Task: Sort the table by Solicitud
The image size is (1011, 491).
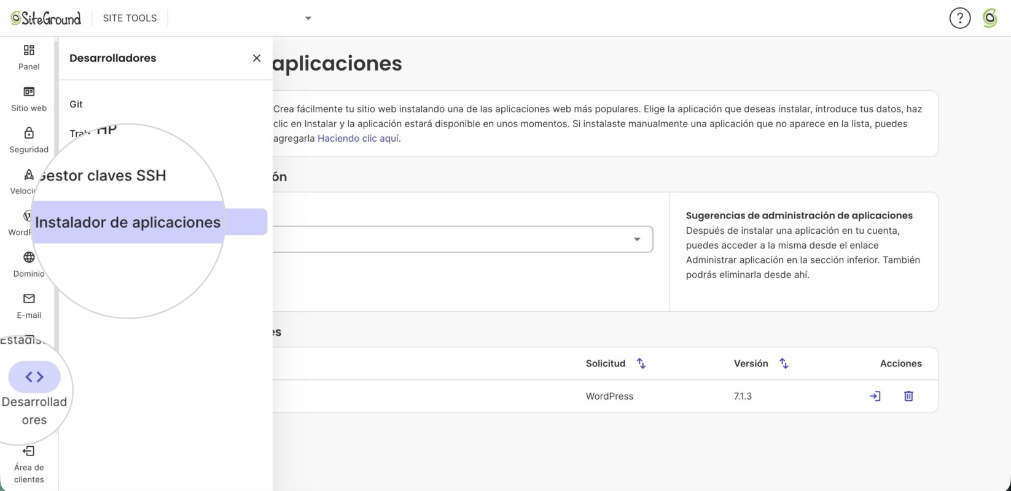Action: point(641,363)
